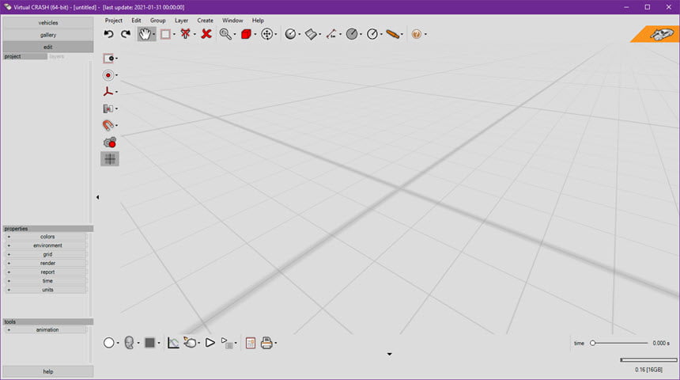Click the vehicles panel button

click(x=48, y=23)
